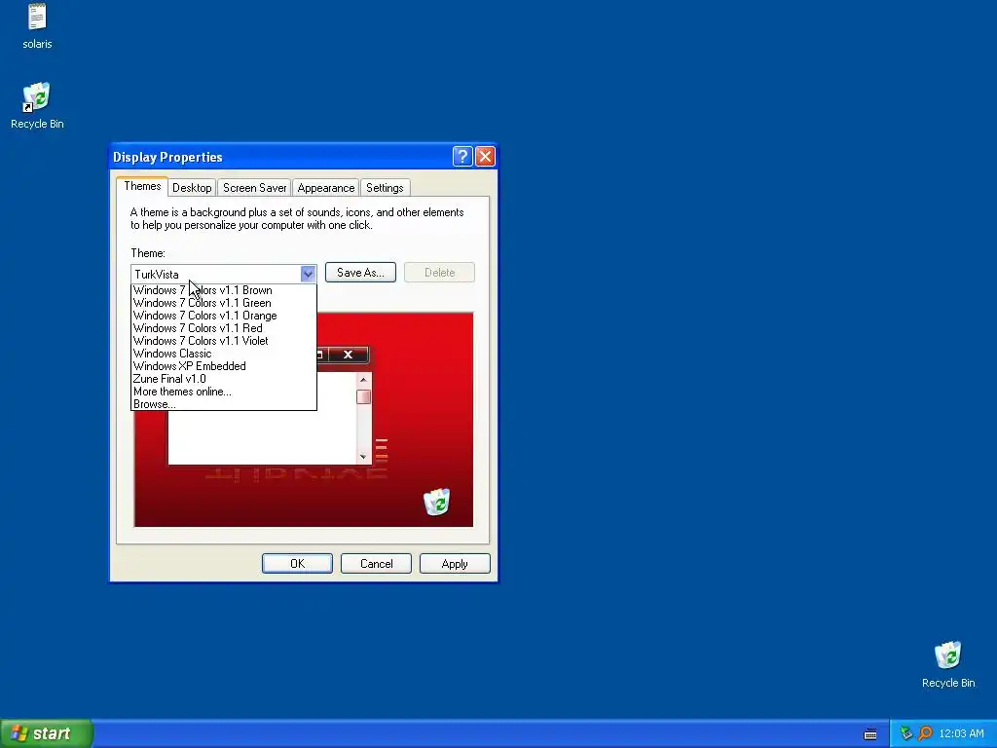Open the Start menu
The height and width of the screenshot is (748, 997).
coord(47,733)
